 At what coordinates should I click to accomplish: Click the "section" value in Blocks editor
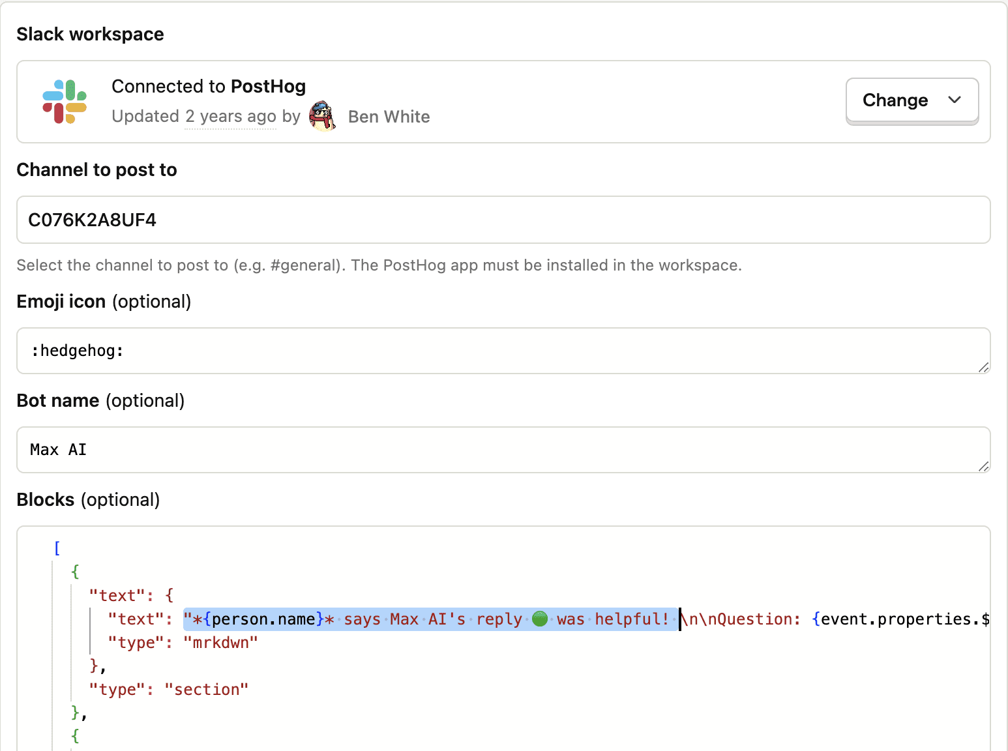[207, 690]
